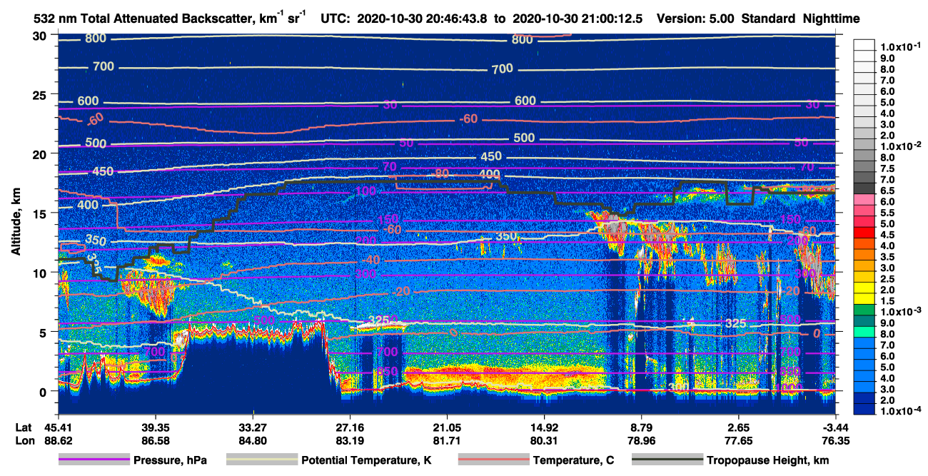Click the "Lon" row label
The width and height of the screenshot is (928, 476).
click(x=25, y=441)
